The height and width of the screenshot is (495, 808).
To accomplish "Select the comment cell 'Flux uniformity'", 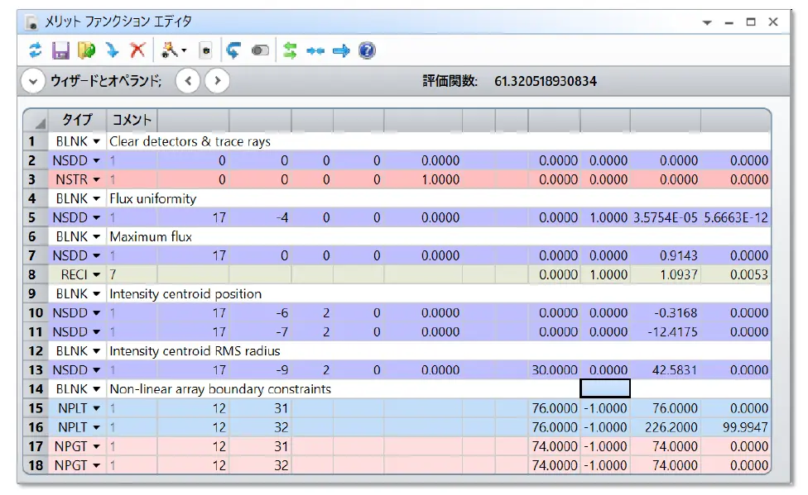I will click(153, 198).
